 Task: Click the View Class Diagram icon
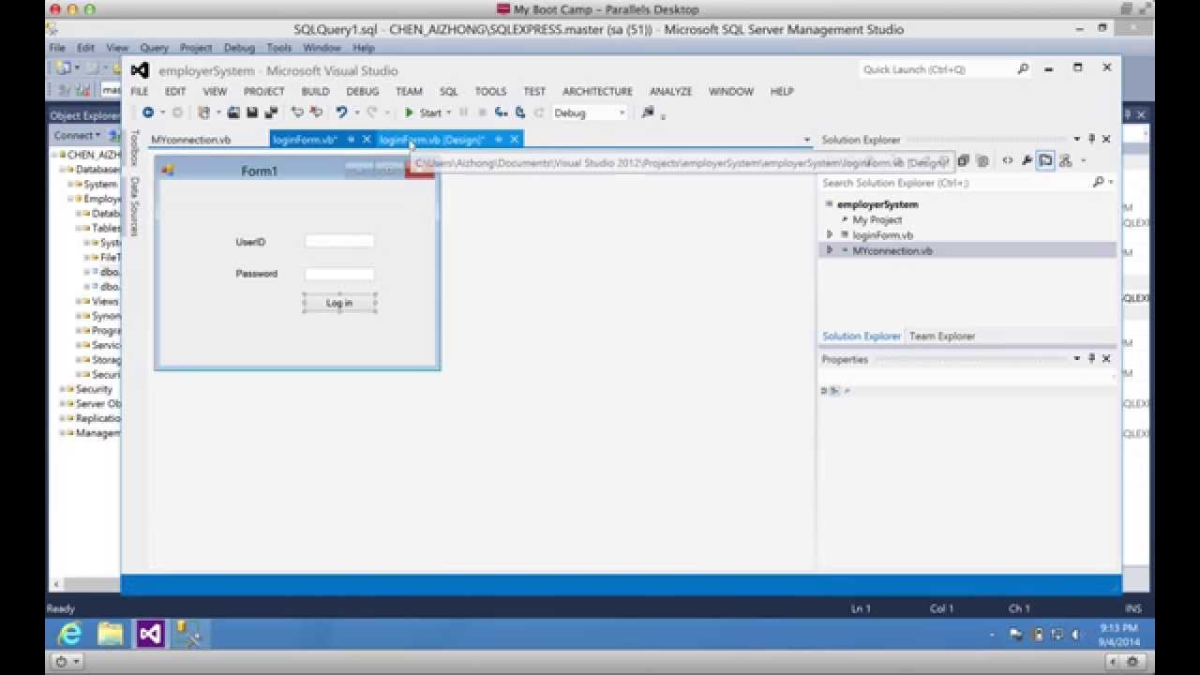click(1066, 160)
